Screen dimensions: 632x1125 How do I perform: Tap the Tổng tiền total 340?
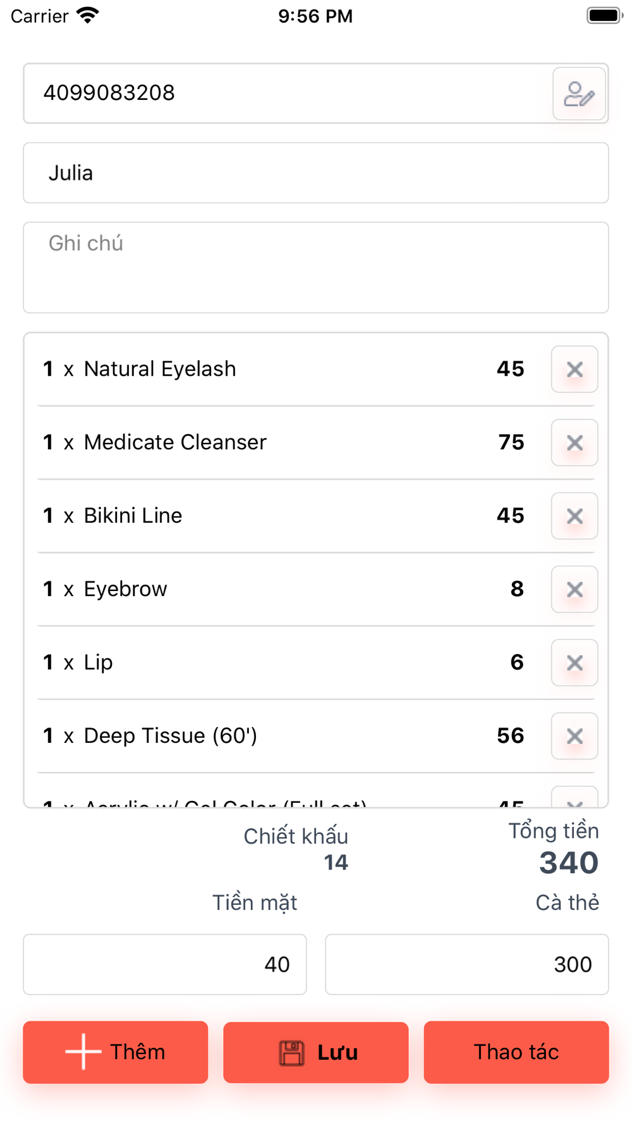pos(568,862)
